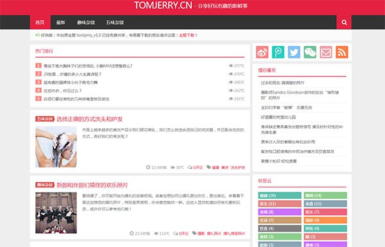Open the Twitter bird icon
This screenshot has width=385, height=247.
[294, 52]
